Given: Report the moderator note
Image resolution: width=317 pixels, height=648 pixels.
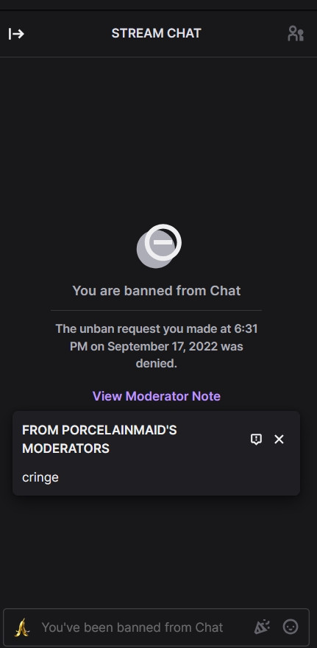Looking at the screenshot, I should pyautogui.click(x=257, y=439).
